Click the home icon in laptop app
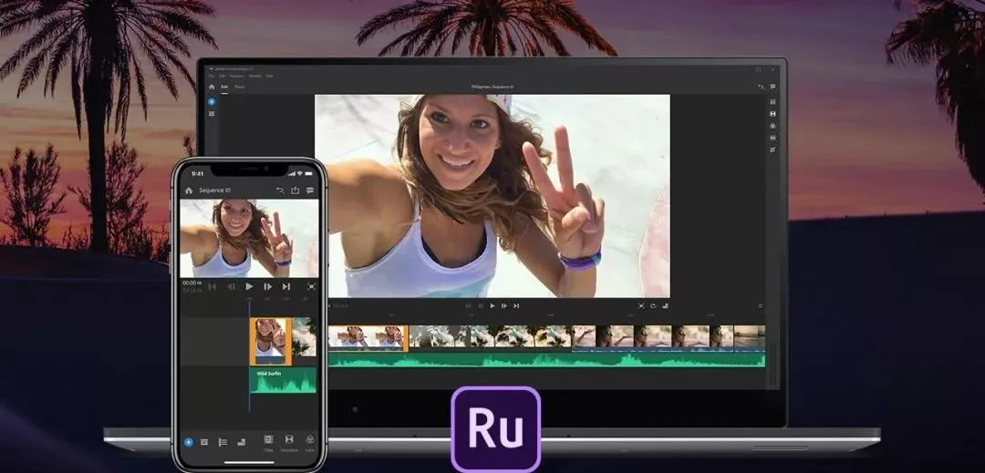Screen dimensions: 985x473 point(212,87)
